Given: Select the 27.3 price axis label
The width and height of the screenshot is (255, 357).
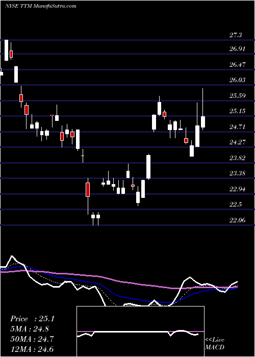Looking at the screenshot, I should [236, 35].
